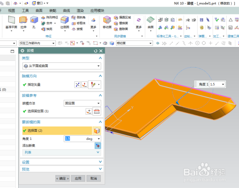The height and width of the screenshot is (188, 239).
Task: Reset the 拔模 dialog with the reset icon
Action: [x=96, y=51]
